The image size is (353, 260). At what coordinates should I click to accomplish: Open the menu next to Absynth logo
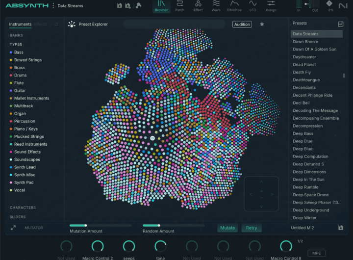point(52,6)
